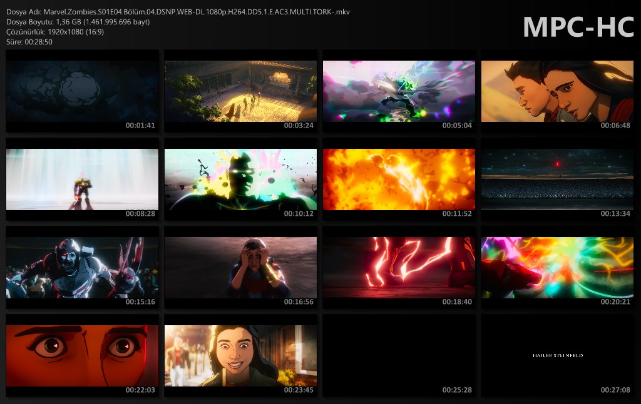Click the thumbnail stamped 00:05:04
The image size is (641, 404).
coord(399,91)
